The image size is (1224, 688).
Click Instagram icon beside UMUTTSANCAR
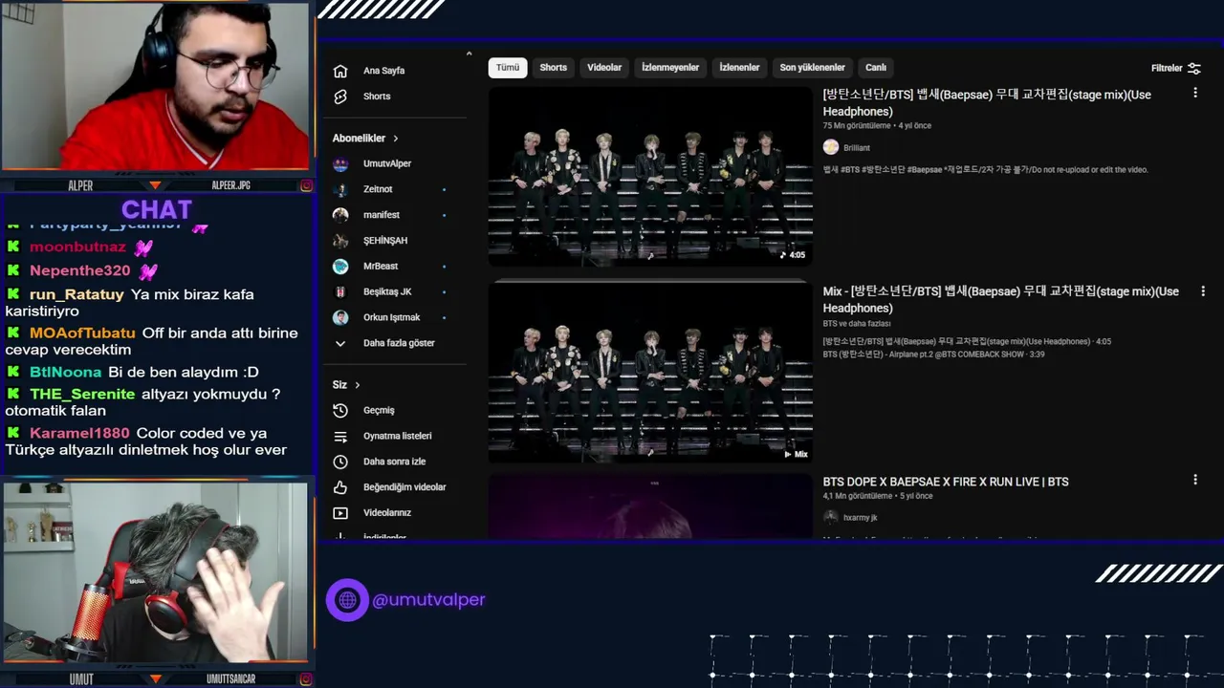point(306,678)
